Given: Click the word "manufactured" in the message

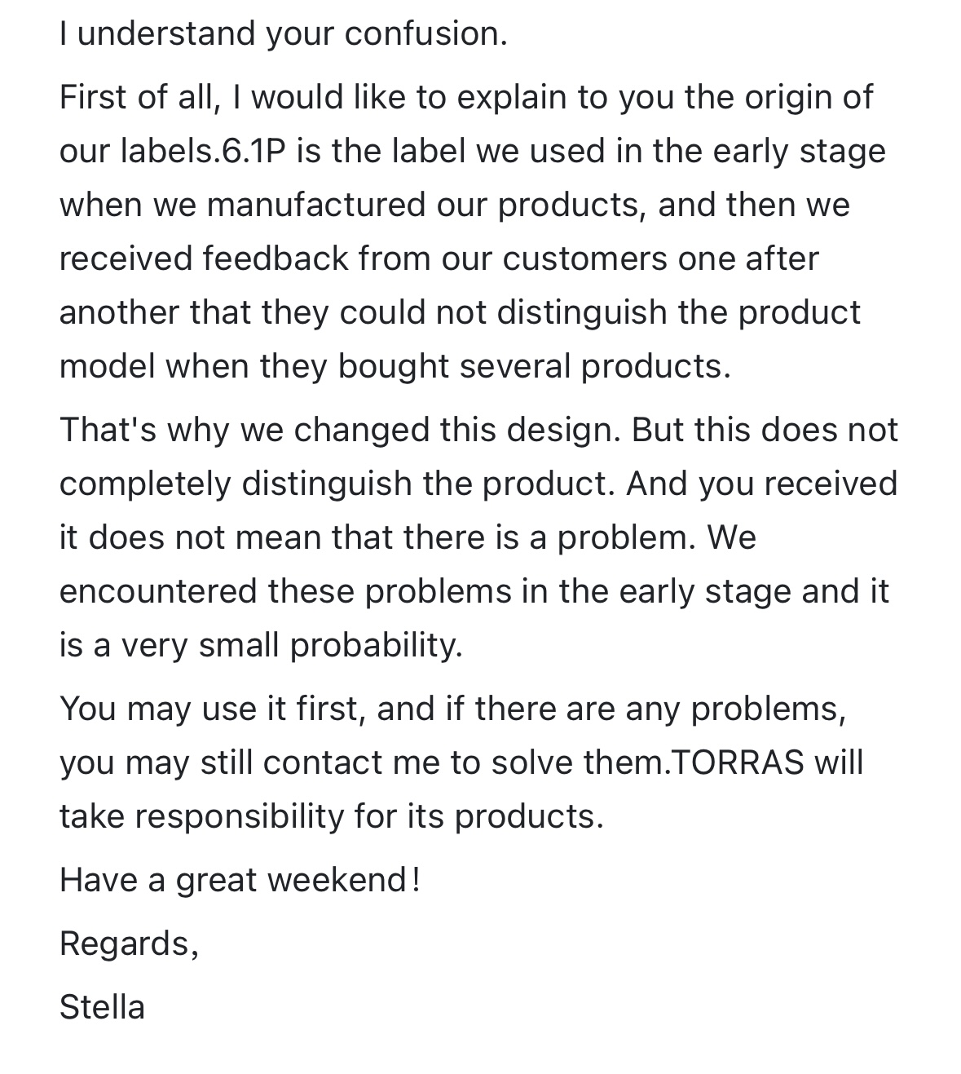Looking at the screenshot, I should point(316,205).
